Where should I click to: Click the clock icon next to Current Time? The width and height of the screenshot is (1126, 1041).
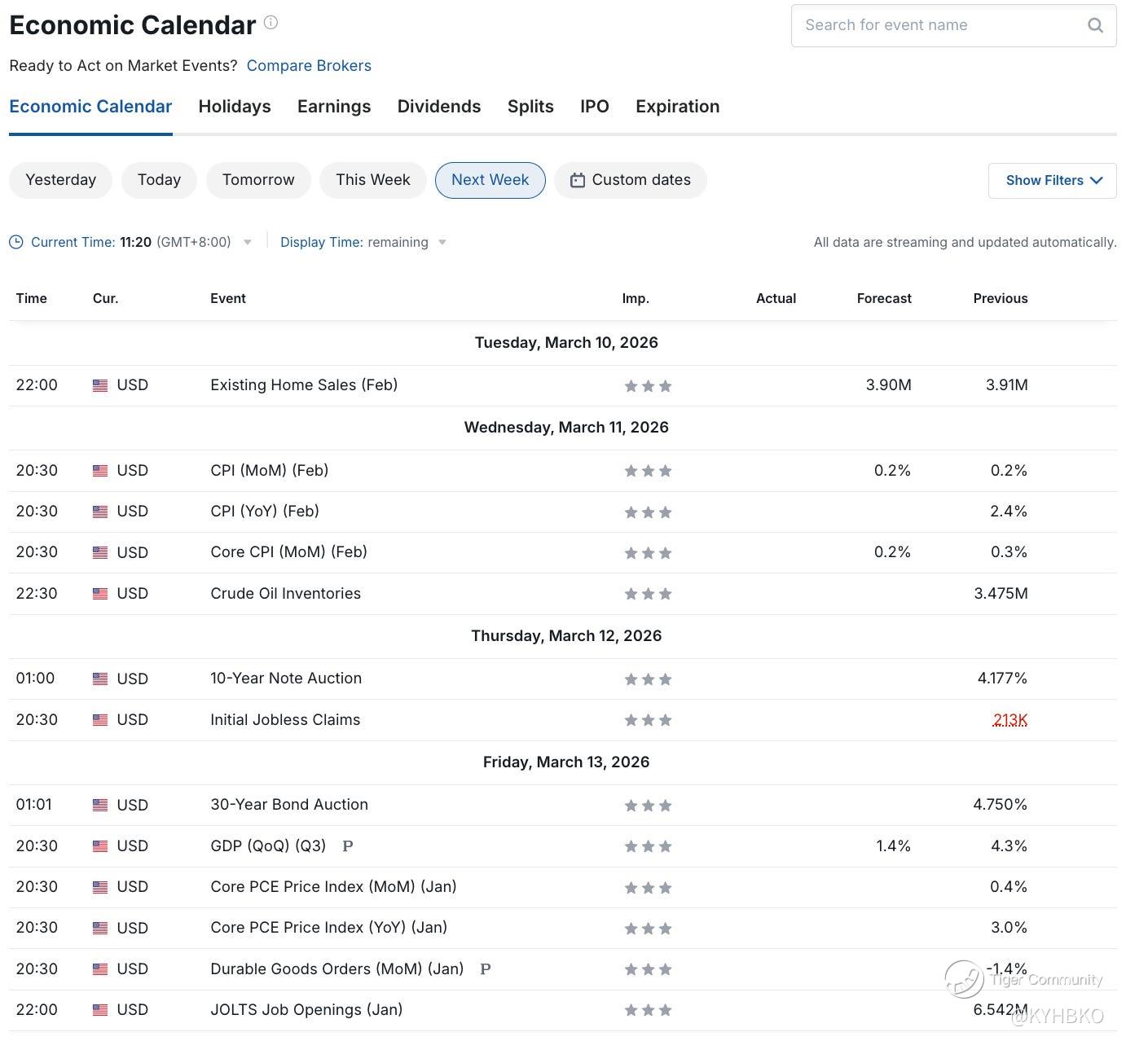(16, 242)
